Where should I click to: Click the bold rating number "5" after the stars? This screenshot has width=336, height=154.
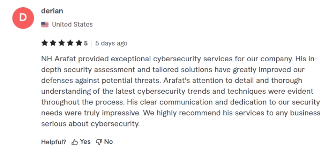pos(85,43)
